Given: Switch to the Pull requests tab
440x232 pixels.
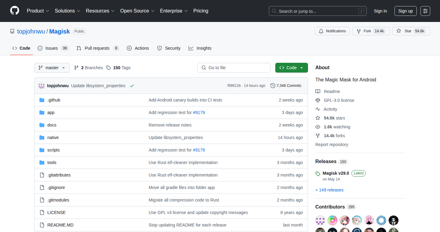Looking at the screenshot, I should [97, 48].
